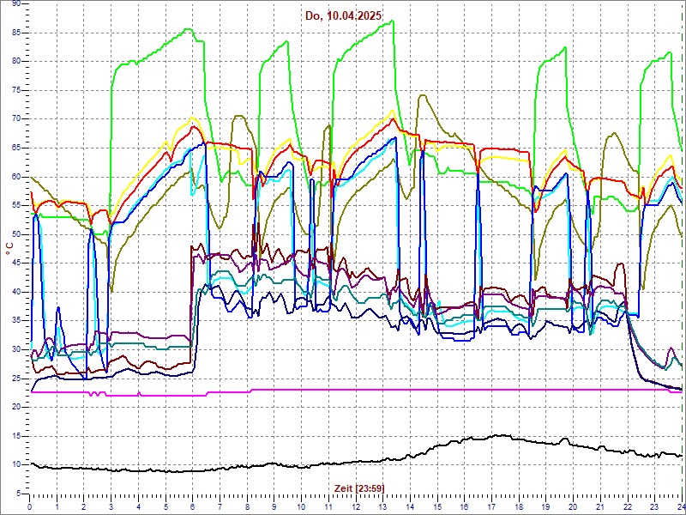The height and width of the screenshot is (515, 686).
Task: Click the 70 value on the y-axis
Action: (16, 119)
